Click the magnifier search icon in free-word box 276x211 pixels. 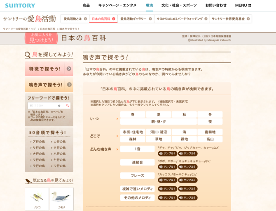[68, 106]
